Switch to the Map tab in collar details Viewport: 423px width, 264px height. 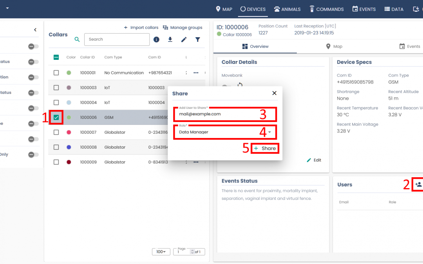(334, 47)
